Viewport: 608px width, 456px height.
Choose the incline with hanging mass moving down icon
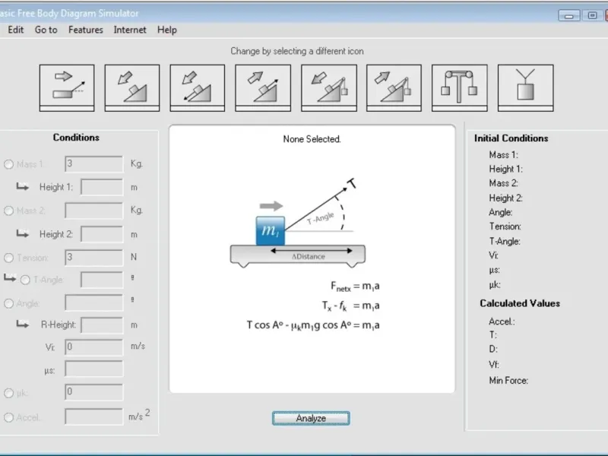(x=329, y=88)
